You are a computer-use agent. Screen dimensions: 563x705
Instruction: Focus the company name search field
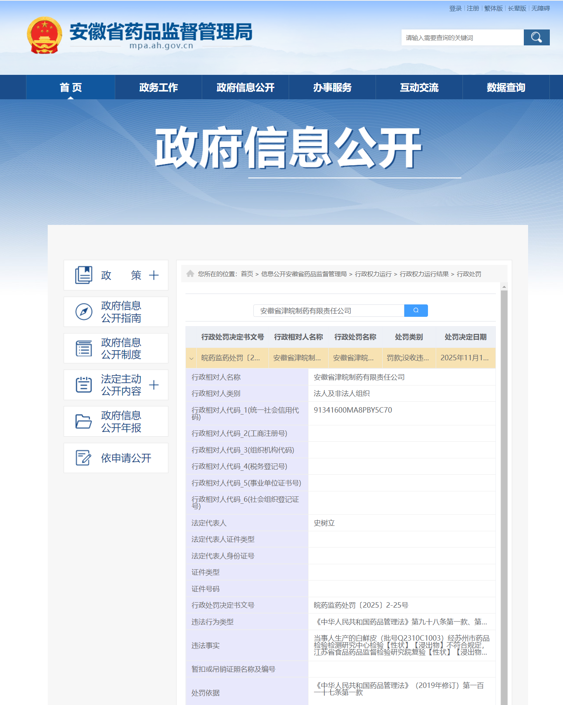tap(329, 311)
